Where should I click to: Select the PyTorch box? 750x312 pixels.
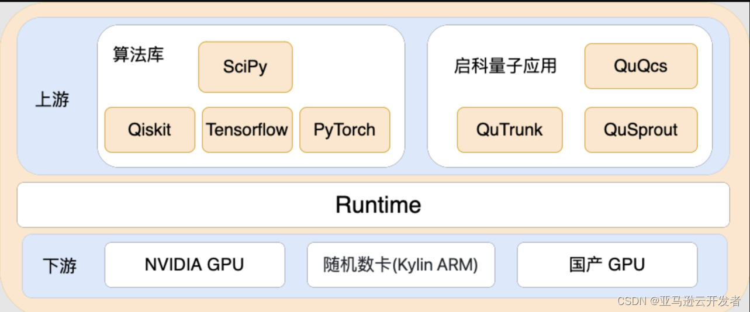pyautogui.click(x=344, y=130)
